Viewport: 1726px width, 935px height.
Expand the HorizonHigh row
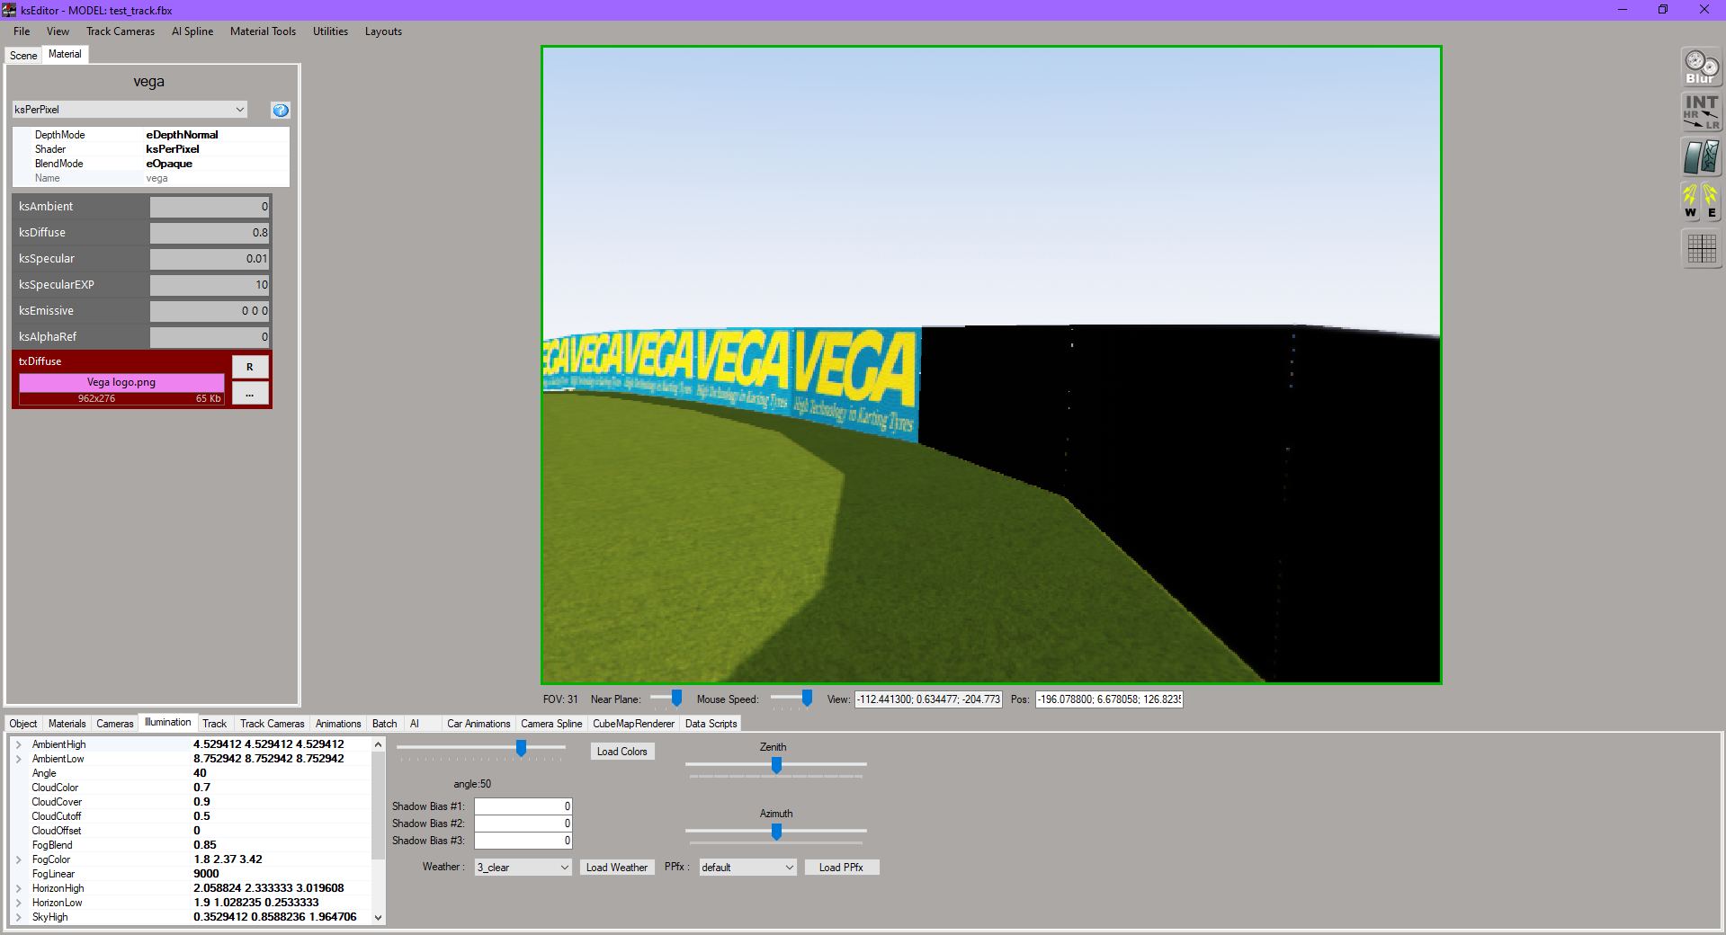tap(18, 888)
